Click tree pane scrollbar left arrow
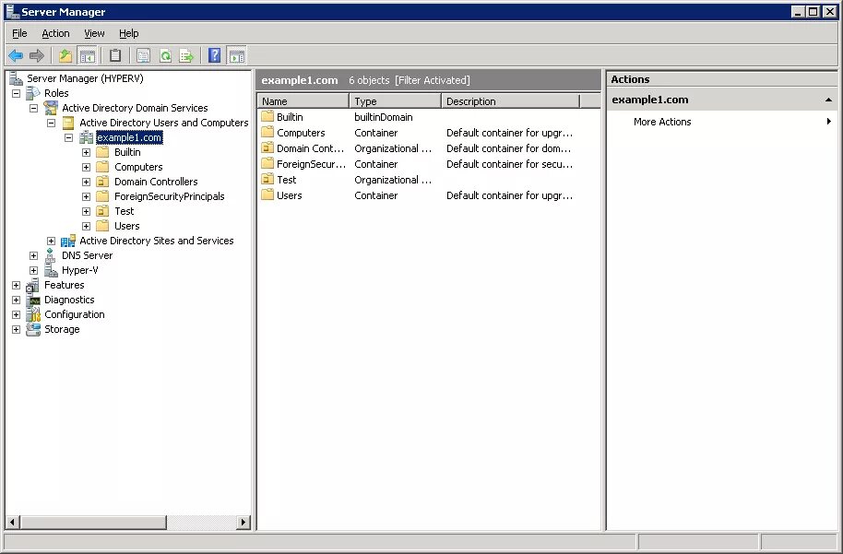This screenshot has height=554, width=843. click(x=12, y=522)
